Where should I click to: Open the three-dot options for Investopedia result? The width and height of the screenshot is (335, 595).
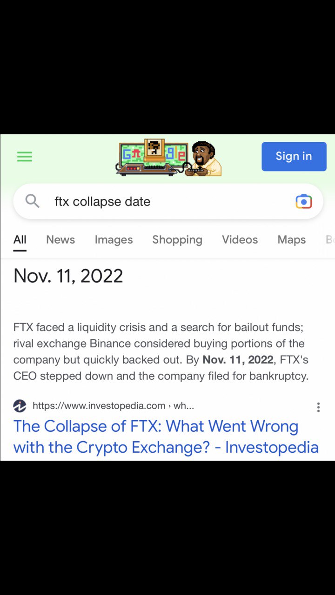pyautogui.click(x=318, y=407)
